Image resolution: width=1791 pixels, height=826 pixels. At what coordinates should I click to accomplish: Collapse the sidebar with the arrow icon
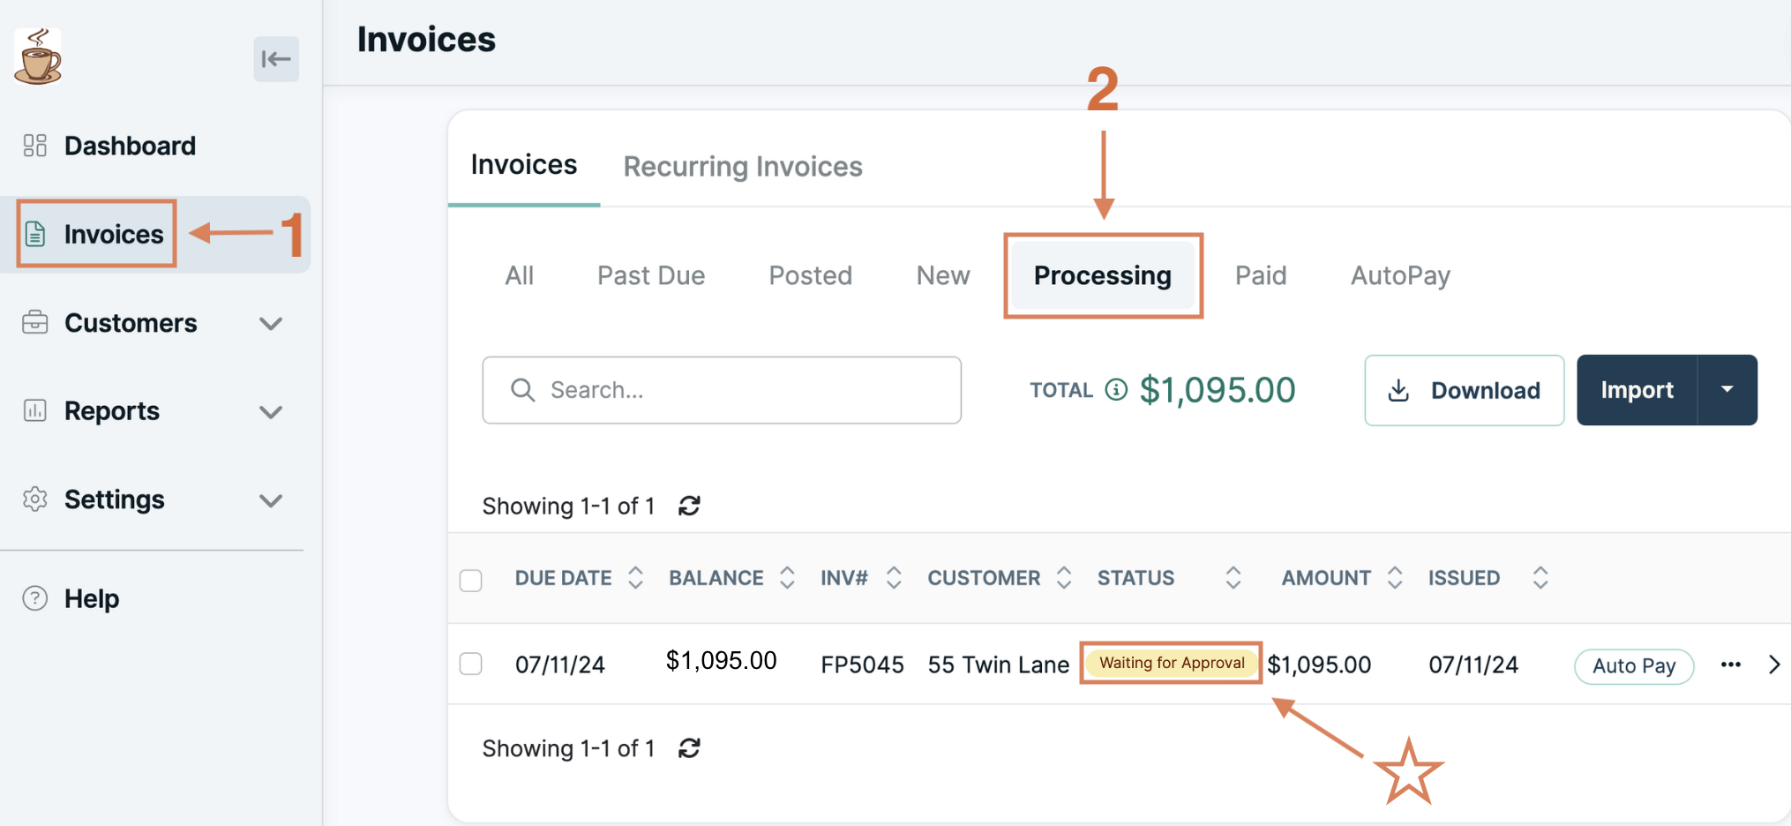point(275,59)
